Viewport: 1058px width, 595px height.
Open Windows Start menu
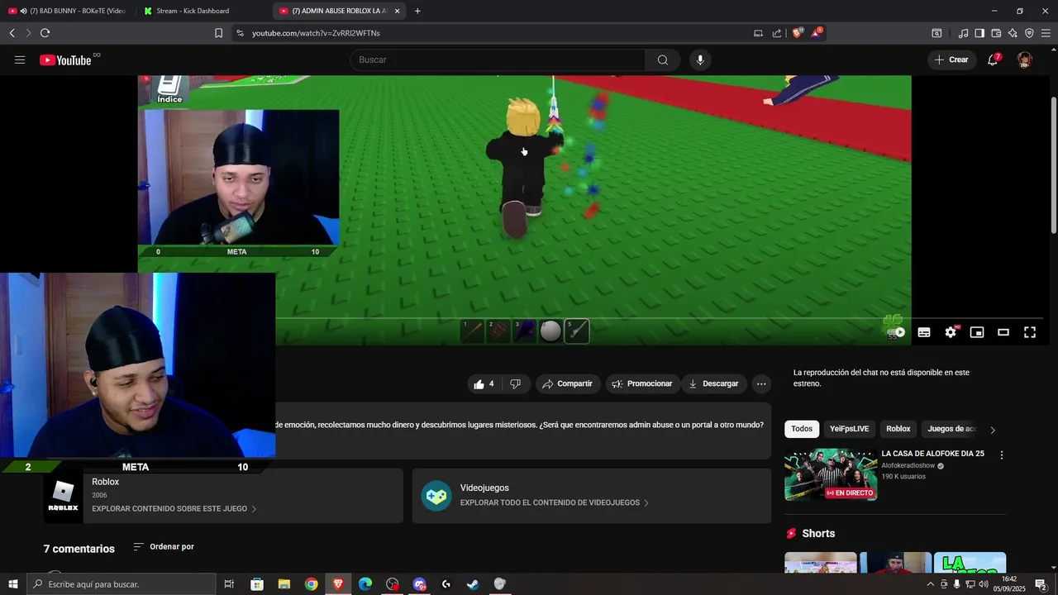[12, 584]
